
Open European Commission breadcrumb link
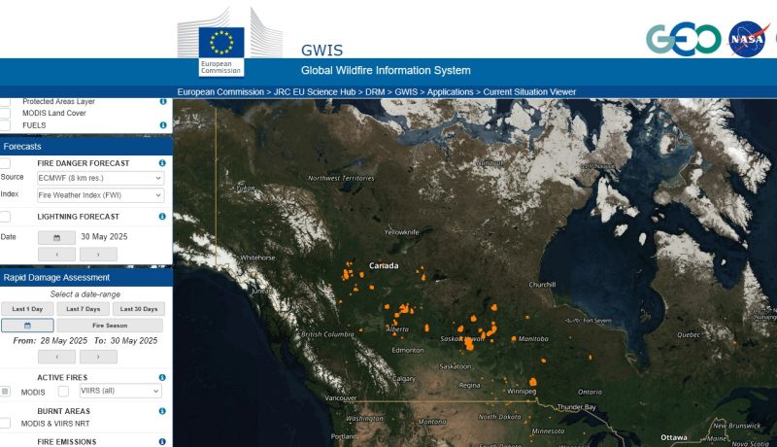(x=220, y=91)
